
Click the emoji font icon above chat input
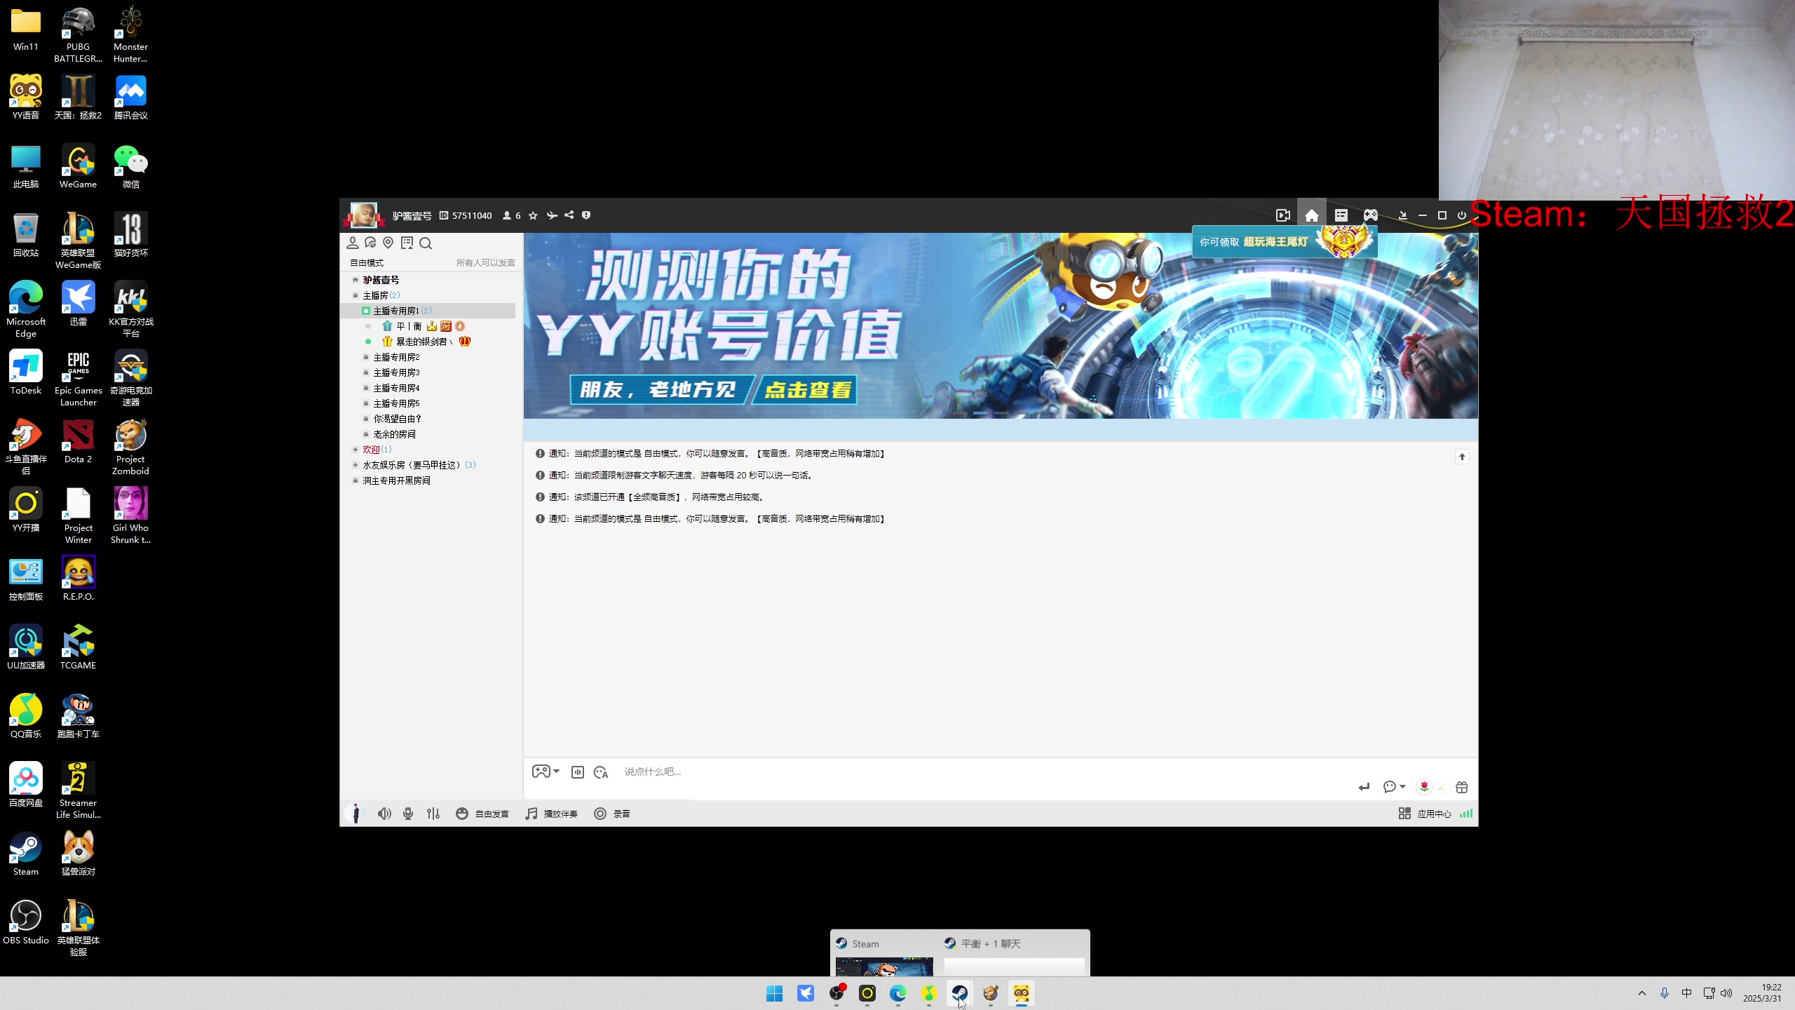(601, 772)
